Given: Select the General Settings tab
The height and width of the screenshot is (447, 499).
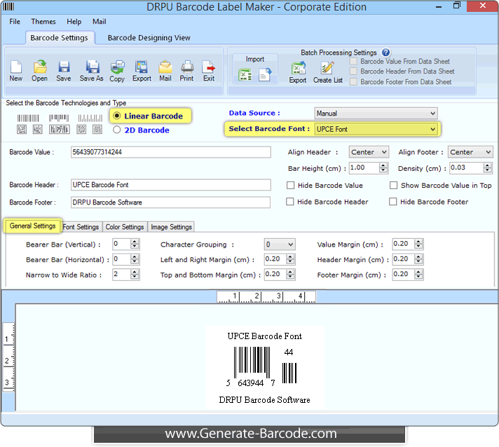Looking at the screenshot, I should (32, 226).
